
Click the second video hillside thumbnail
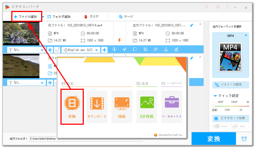[x=21, y=66]
